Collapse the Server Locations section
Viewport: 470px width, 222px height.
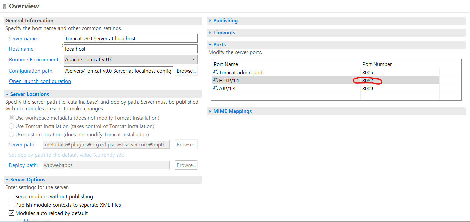click(x=7, y=94)
